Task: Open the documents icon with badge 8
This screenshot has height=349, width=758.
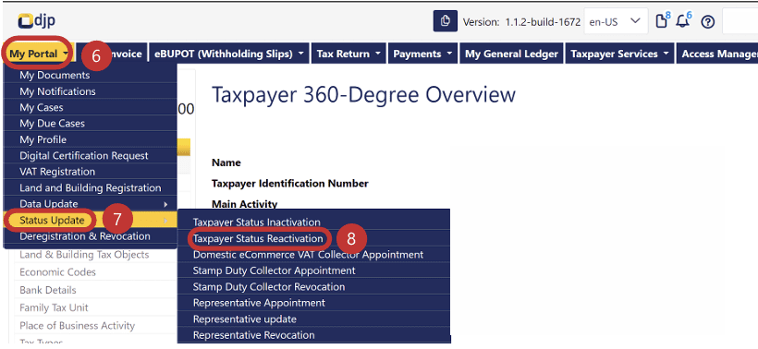Action: point(663,20)
